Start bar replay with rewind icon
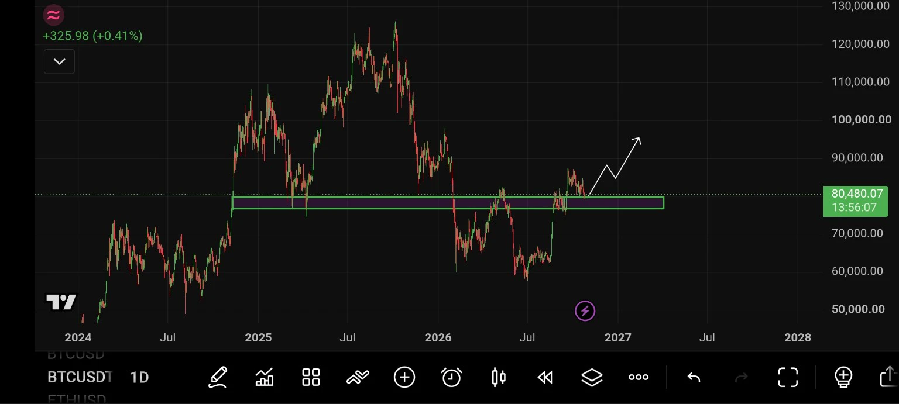This screenshot has height=404, width=899. click(x=545, y=377)
